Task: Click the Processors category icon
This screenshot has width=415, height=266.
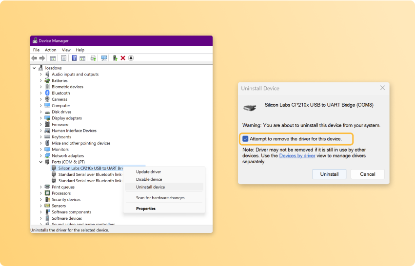Action: point(47,193)
